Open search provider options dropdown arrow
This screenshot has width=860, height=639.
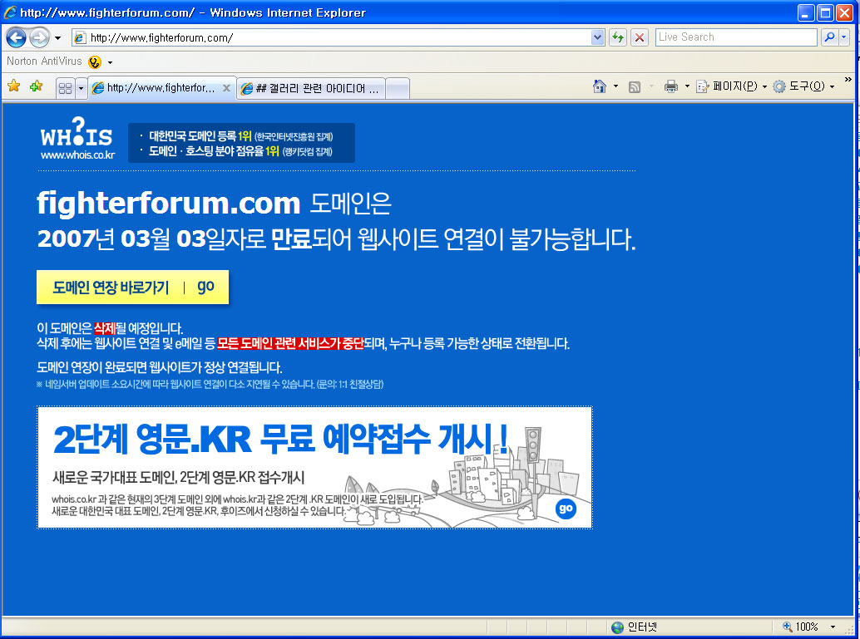click(x=843, y=37)
